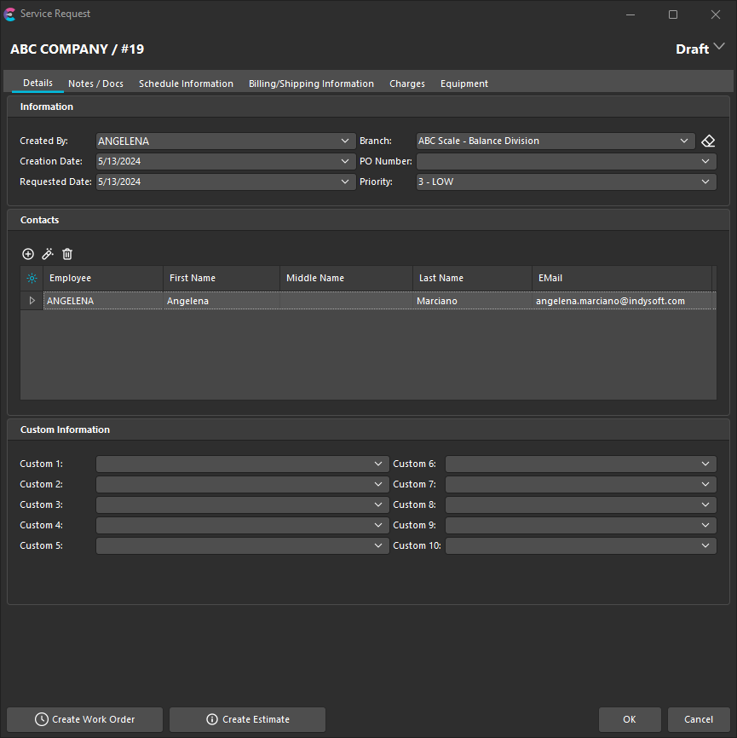Click the clock icon on Create Work Order

(41, 719)
